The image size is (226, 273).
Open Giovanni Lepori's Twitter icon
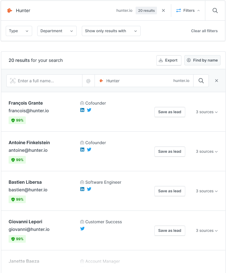[x=82, y=229]
